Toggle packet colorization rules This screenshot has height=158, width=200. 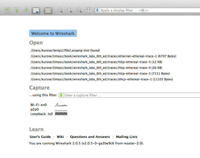pyautogui.click(x=48, y=10)
